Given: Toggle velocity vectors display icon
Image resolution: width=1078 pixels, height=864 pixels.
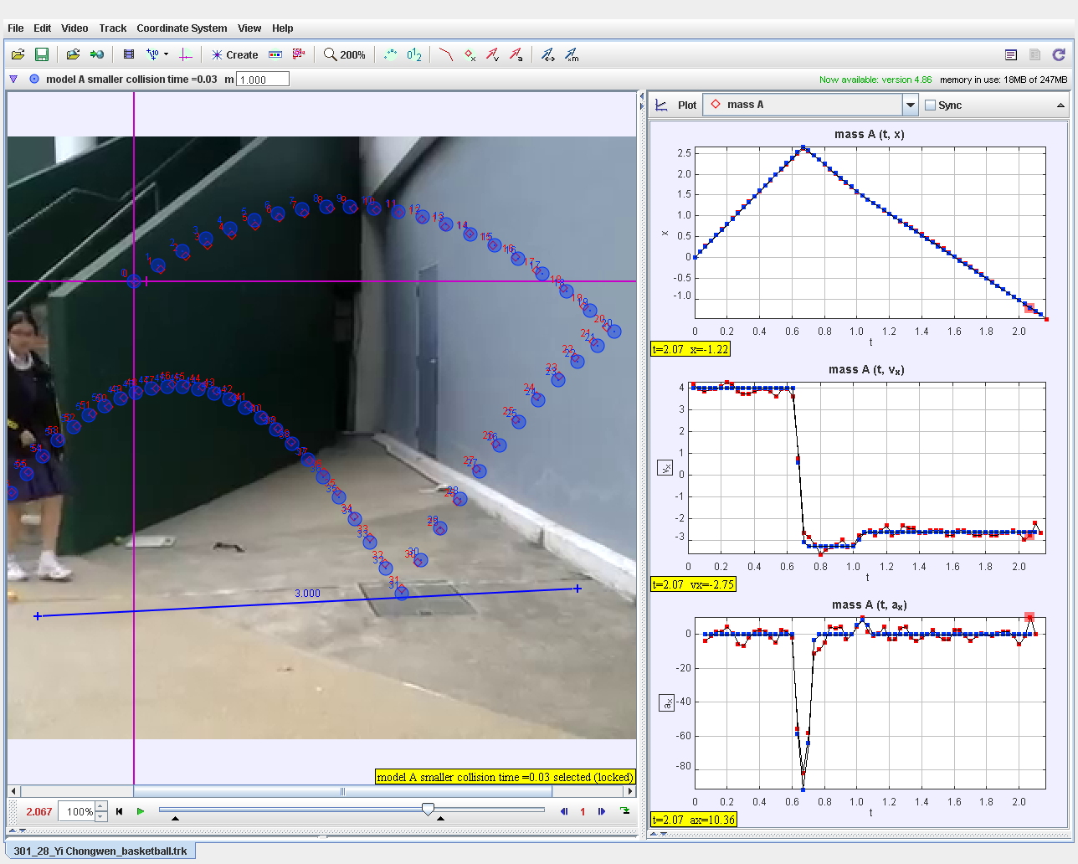Looking at the screenshot, I should coord(494,54).
